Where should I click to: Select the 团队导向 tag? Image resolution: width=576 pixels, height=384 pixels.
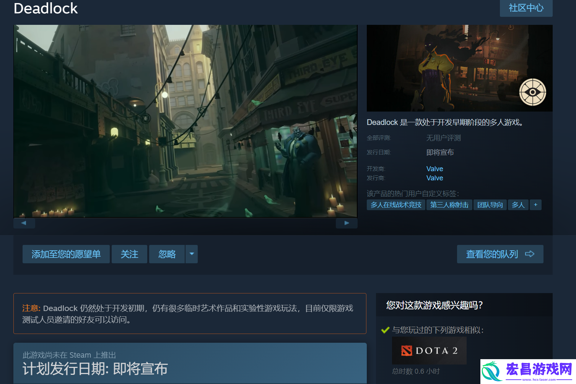490,205
